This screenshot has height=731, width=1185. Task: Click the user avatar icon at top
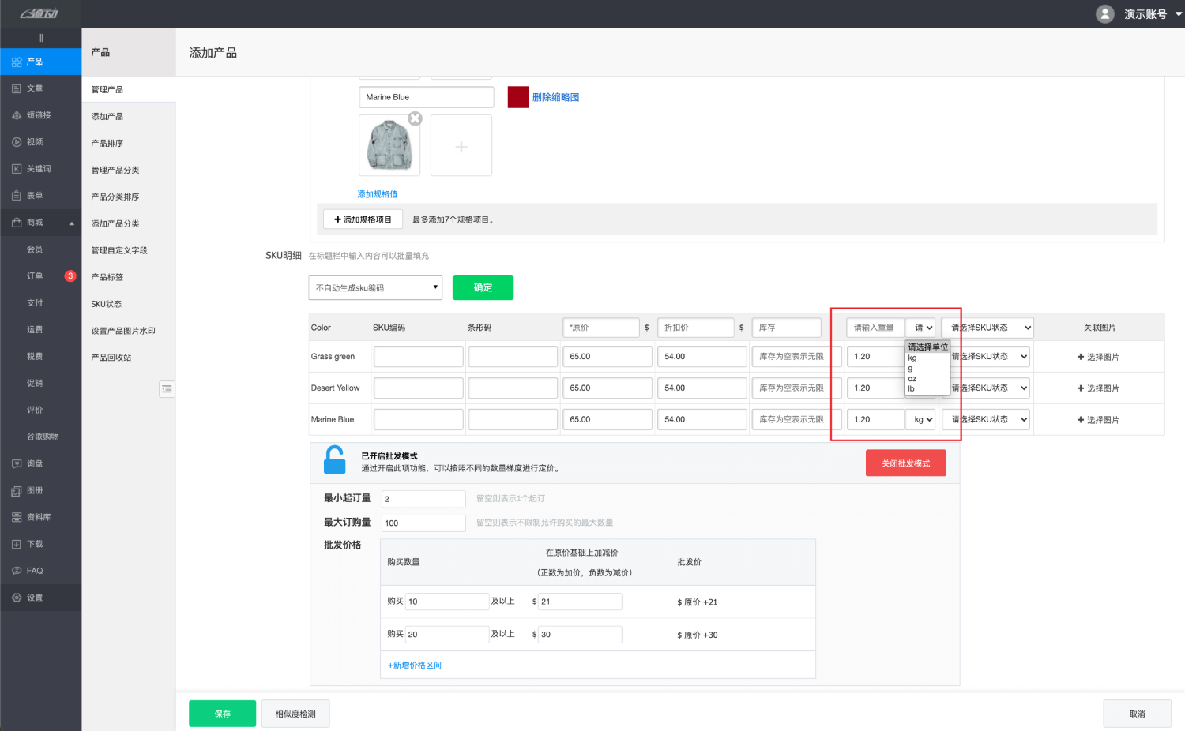(1105, 14)
